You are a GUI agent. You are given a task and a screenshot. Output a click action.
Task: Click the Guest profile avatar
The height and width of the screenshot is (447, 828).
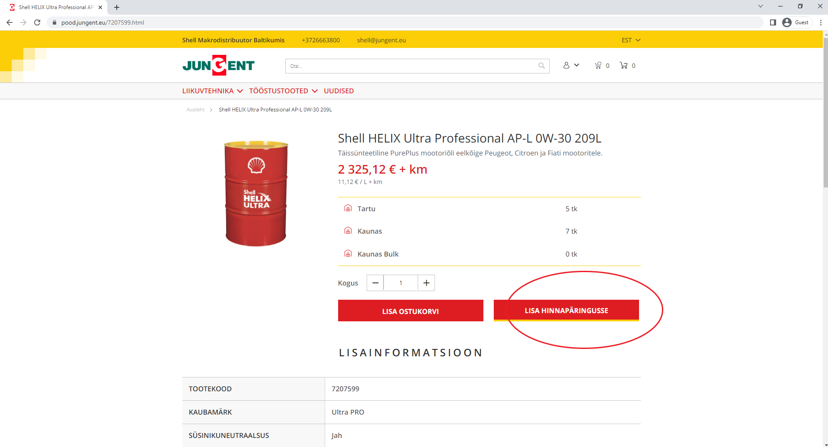[787, 22]
